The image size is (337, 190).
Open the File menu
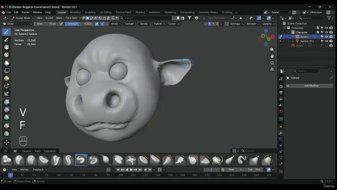(x=8, y=12)
